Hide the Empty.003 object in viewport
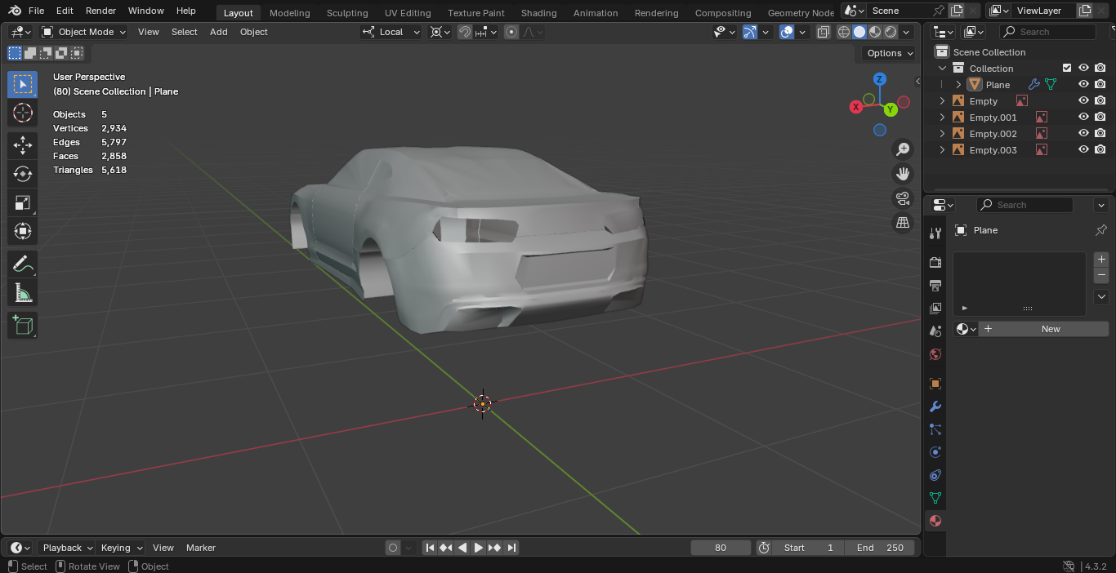The image size is (1116, 573). 1083,149
